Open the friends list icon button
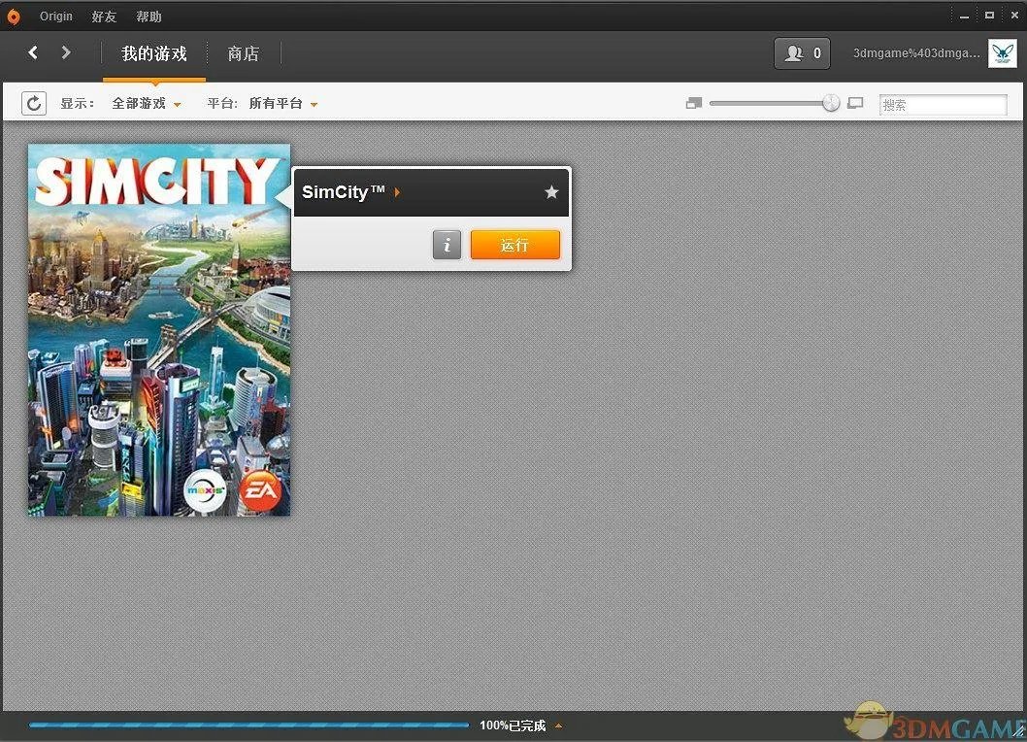 click(802, 53)
